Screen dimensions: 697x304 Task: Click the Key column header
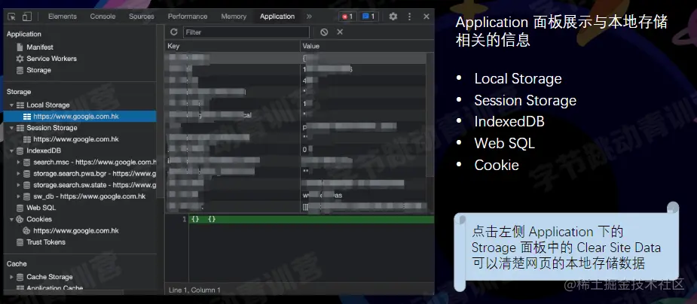(x=232, y=46)
